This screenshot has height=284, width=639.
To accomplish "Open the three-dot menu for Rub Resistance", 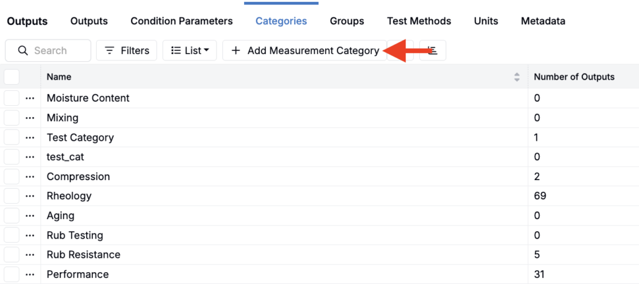I will point(29,255).
